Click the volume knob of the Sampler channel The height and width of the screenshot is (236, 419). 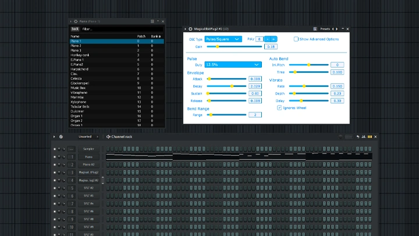(63, 149)
